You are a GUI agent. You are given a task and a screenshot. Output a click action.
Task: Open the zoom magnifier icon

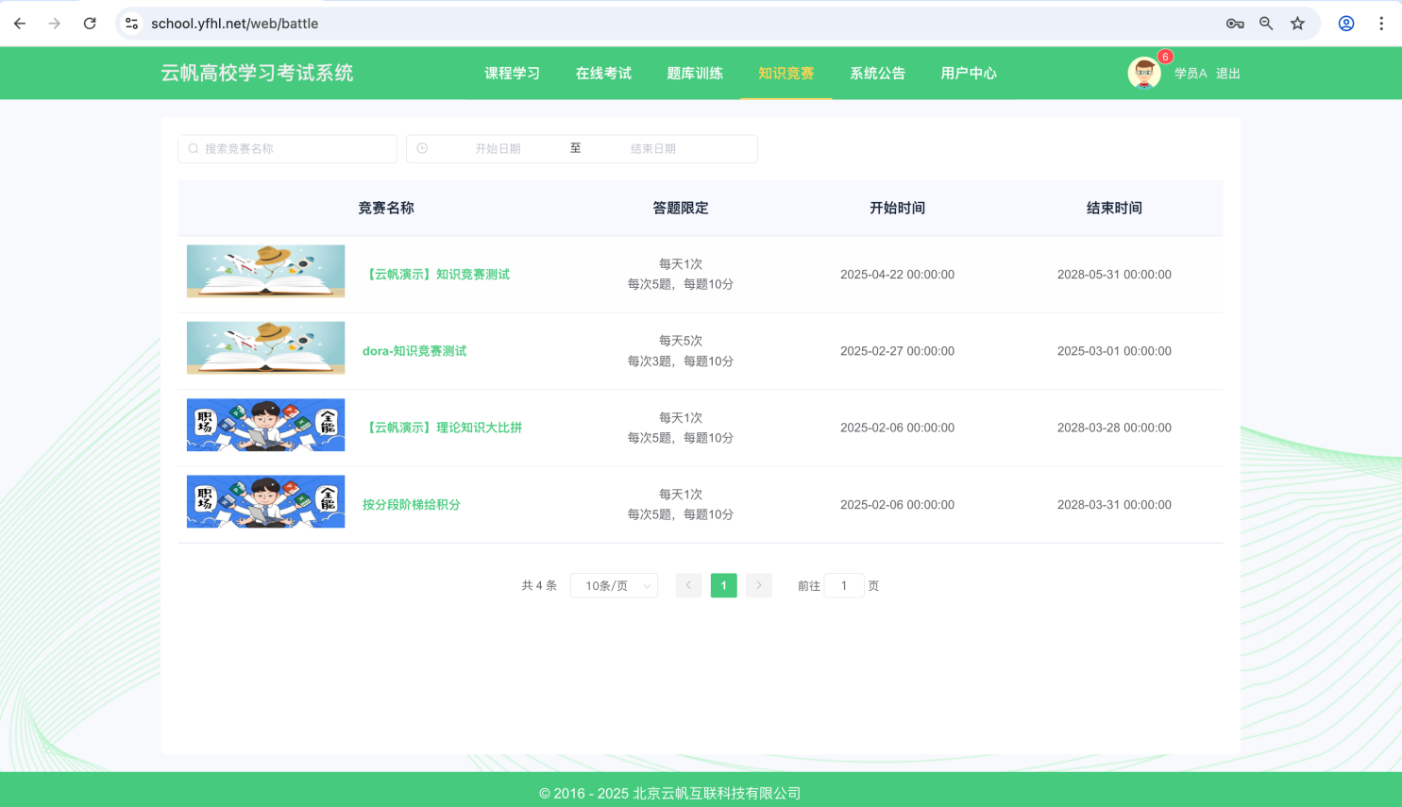1266,24
